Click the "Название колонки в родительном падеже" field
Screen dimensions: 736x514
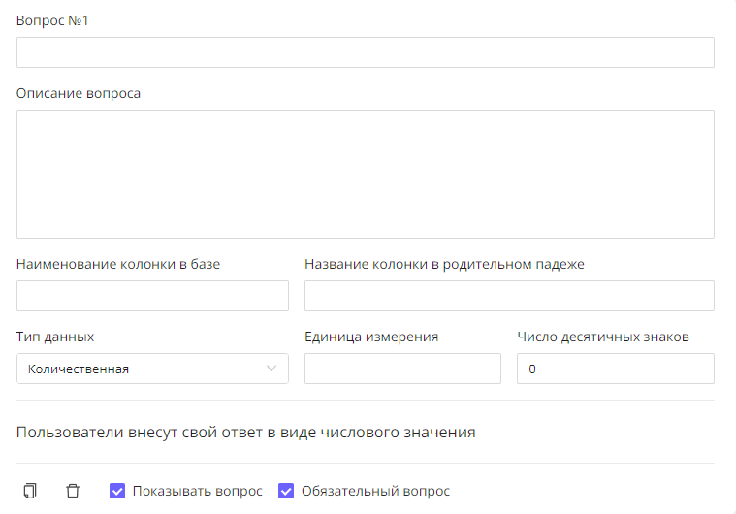(509, 296)
